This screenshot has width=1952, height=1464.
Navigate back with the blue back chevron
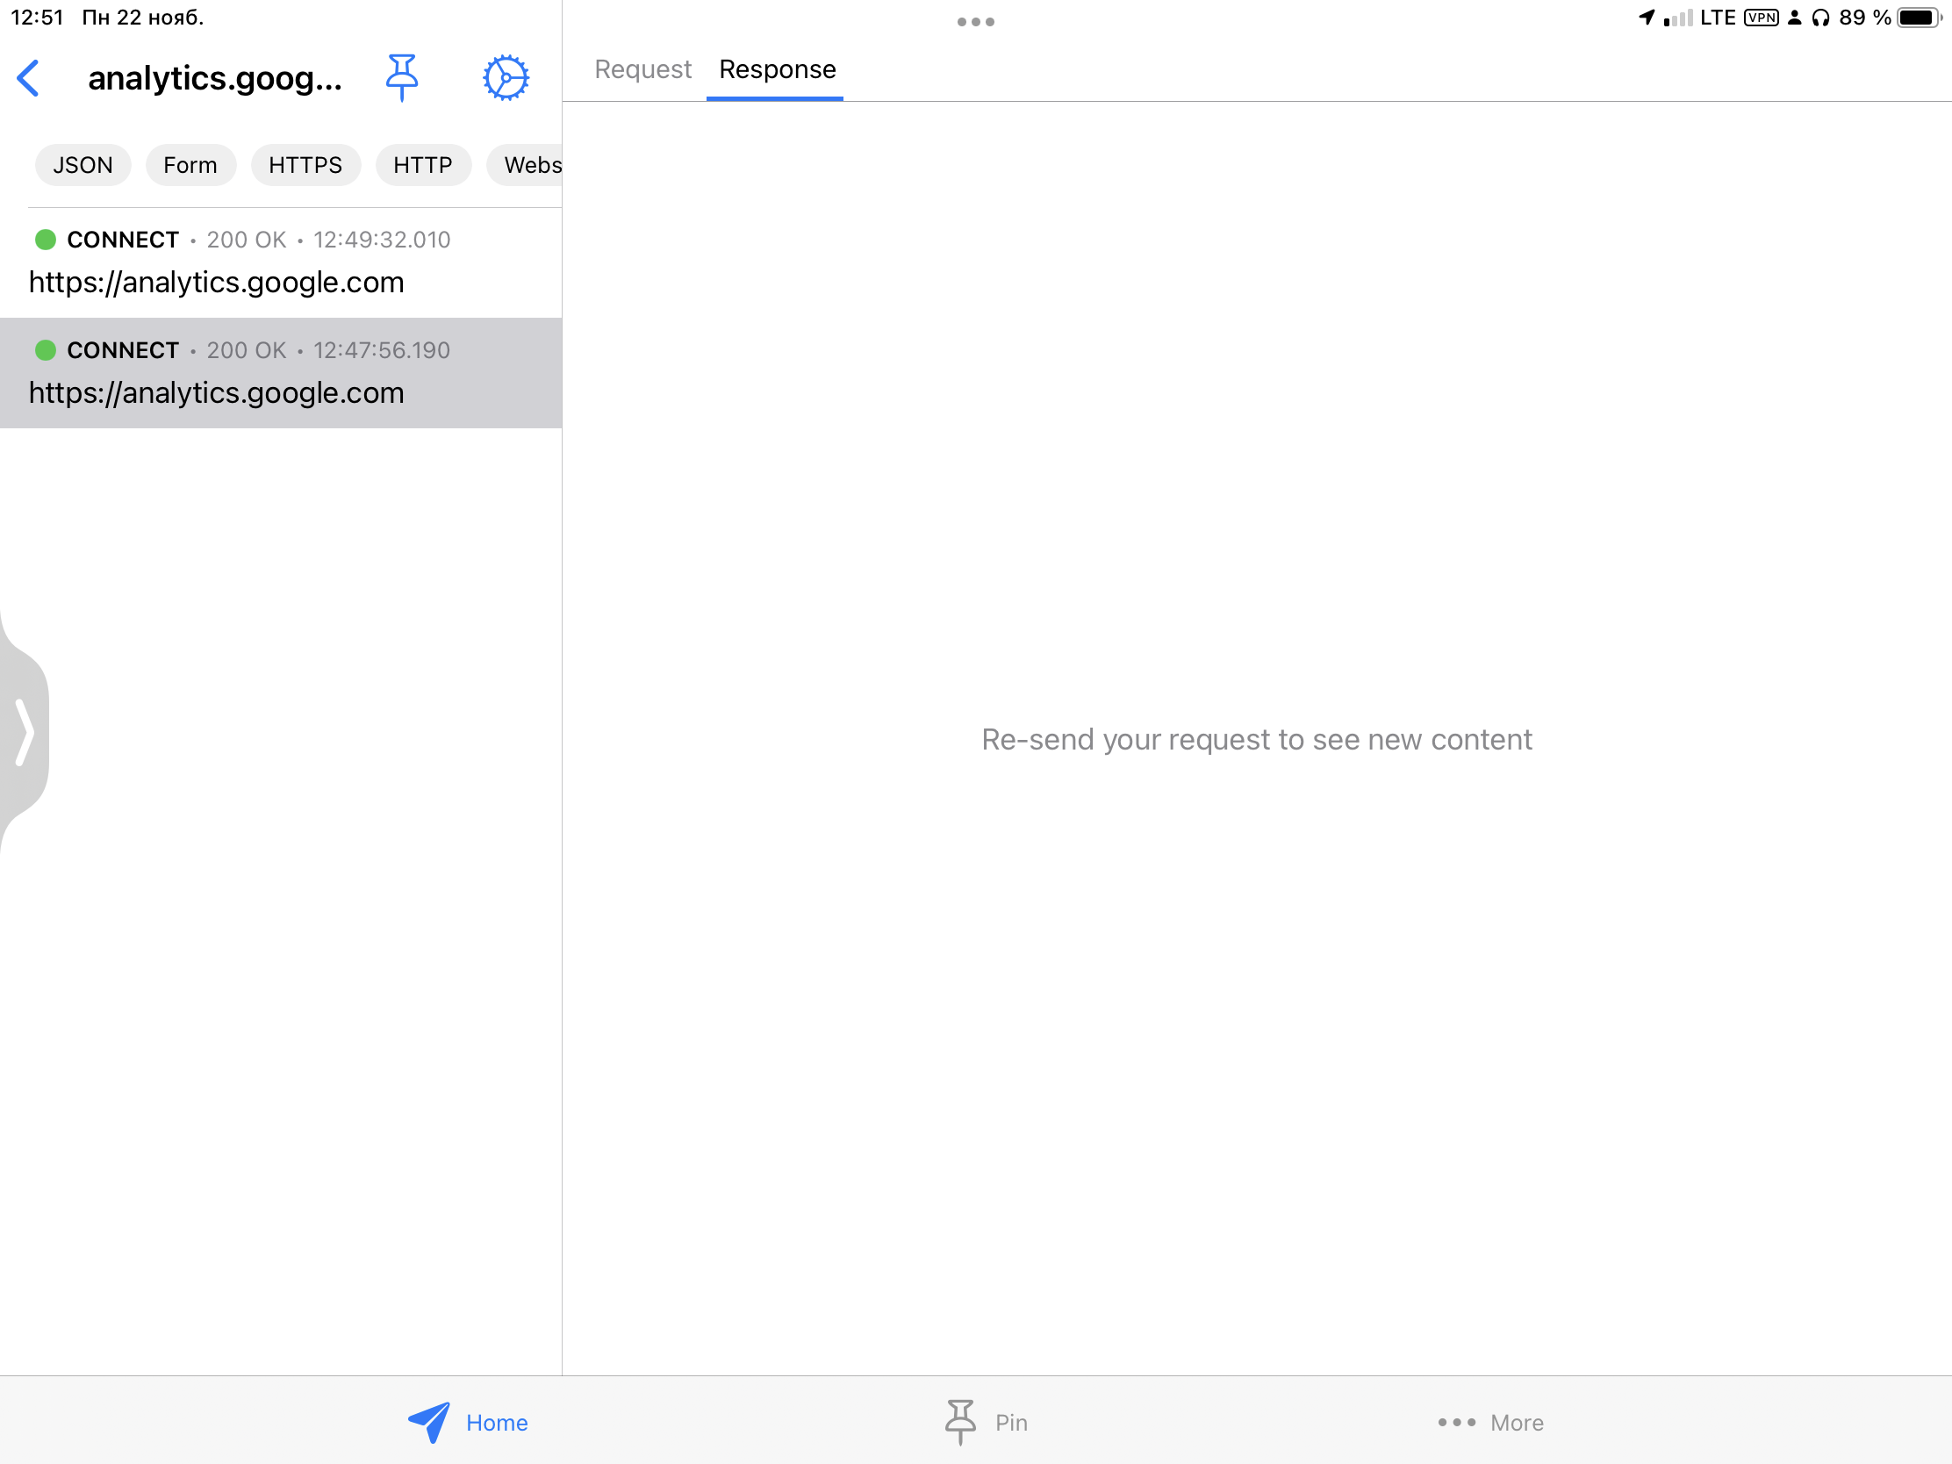point(29,77)
